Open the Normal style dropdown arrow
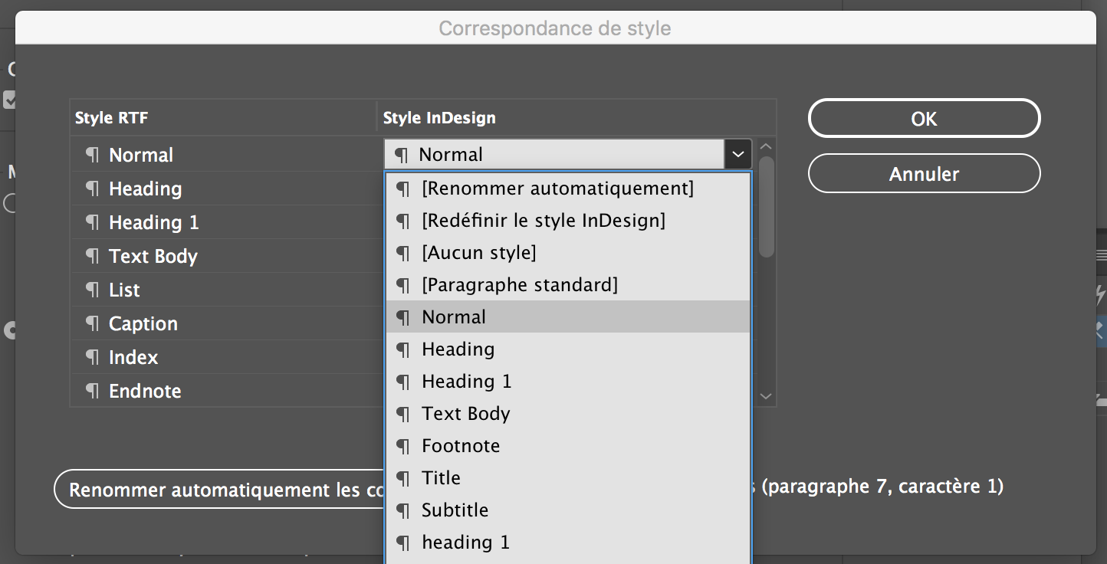 [x=737, y=154]
